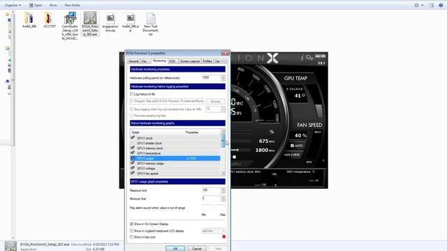Select the hx64_396 folder icon
This screenshot has height=251, width=447.
(x=29, y=18)
